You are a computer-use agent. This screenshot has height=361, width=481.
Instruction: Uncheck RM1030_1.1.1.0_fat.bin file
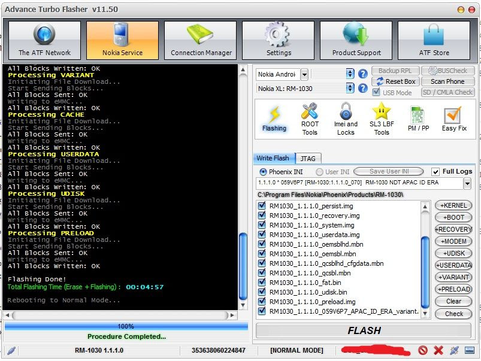[x=262, y=282]
